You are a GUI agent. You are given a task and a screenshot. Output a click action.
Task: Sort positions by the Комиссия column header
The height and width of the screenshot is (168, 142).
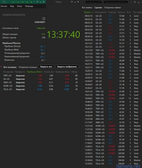(x=49, y=72)
